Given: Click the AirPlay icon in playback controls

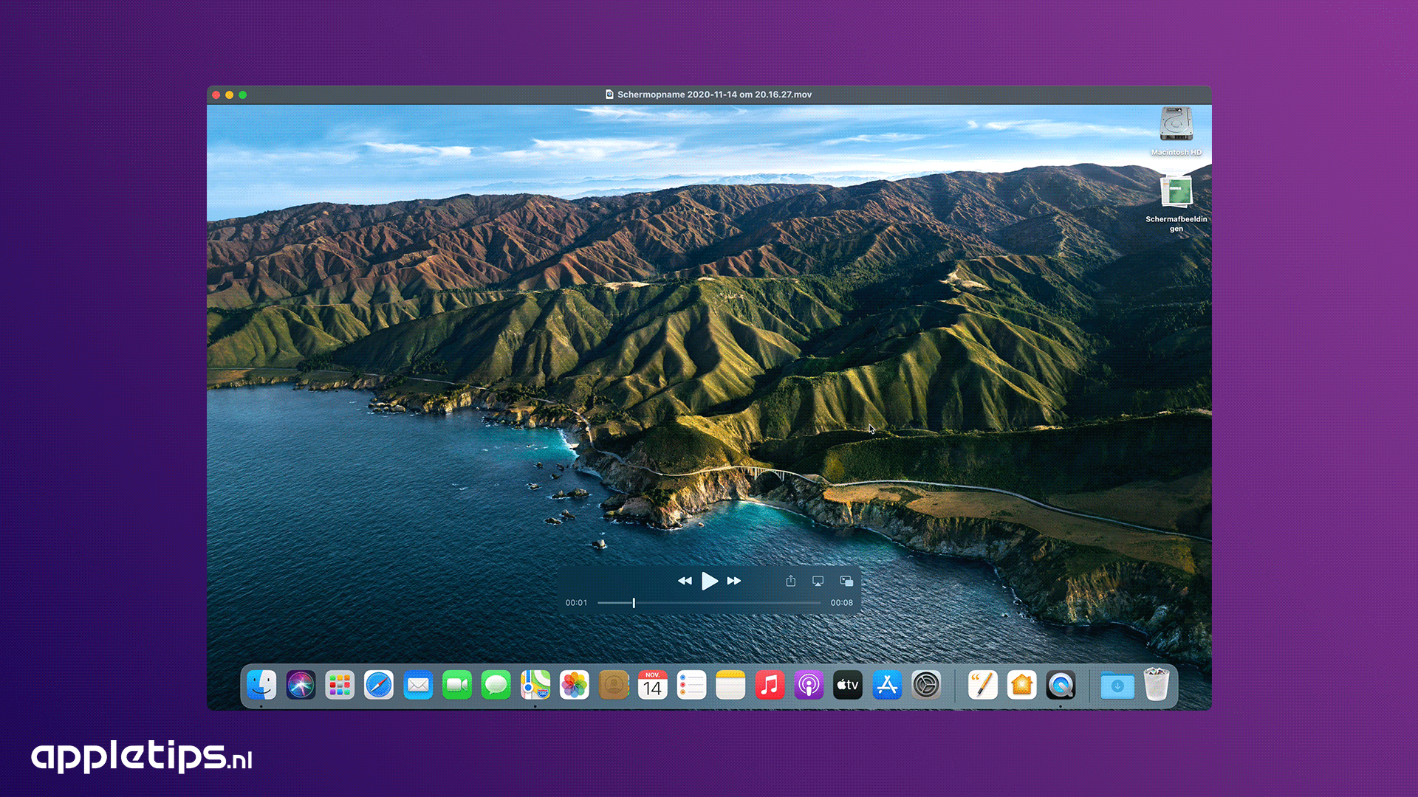Looking at the screenshot, I should [x=818, y=581].
